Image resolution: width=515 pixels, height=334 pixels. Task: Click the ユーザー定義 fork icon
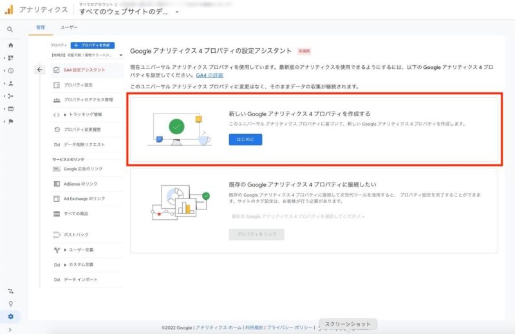pos(57,250)
